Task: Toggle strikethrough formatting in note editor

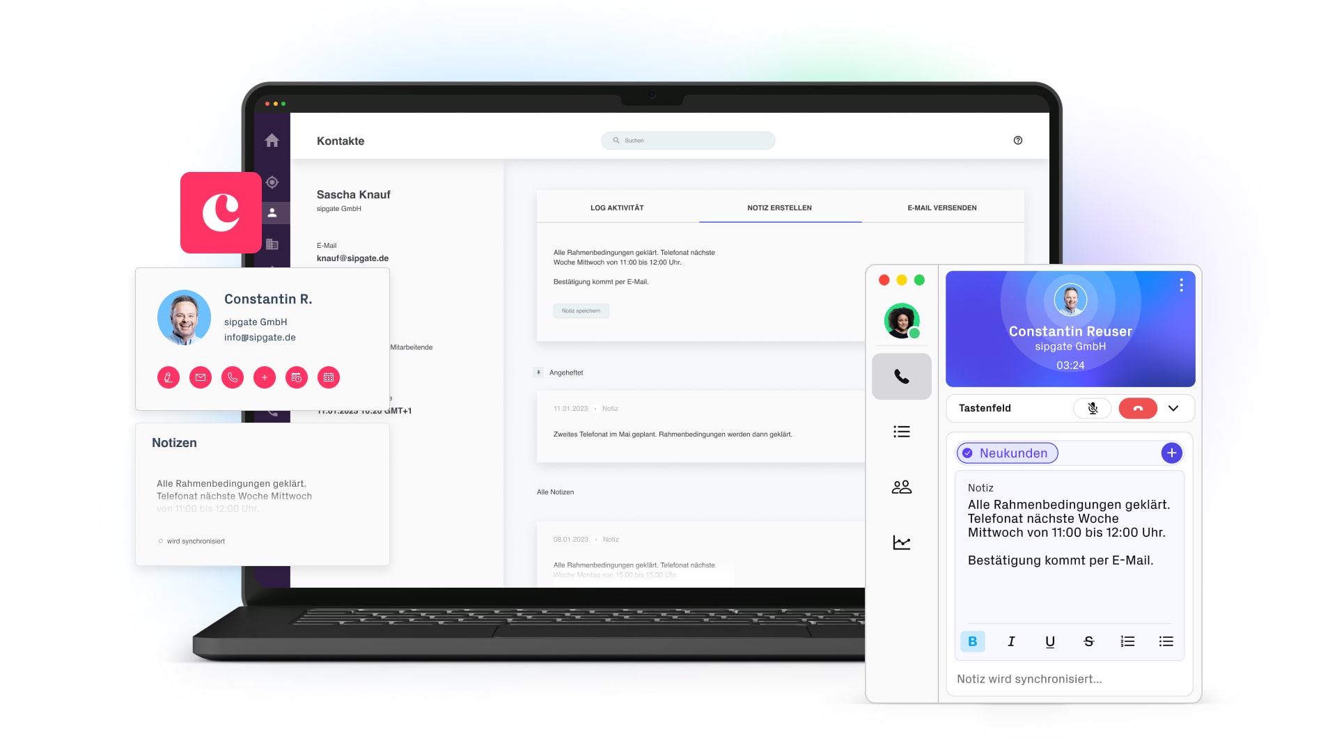Action: tap(1089, 641)
